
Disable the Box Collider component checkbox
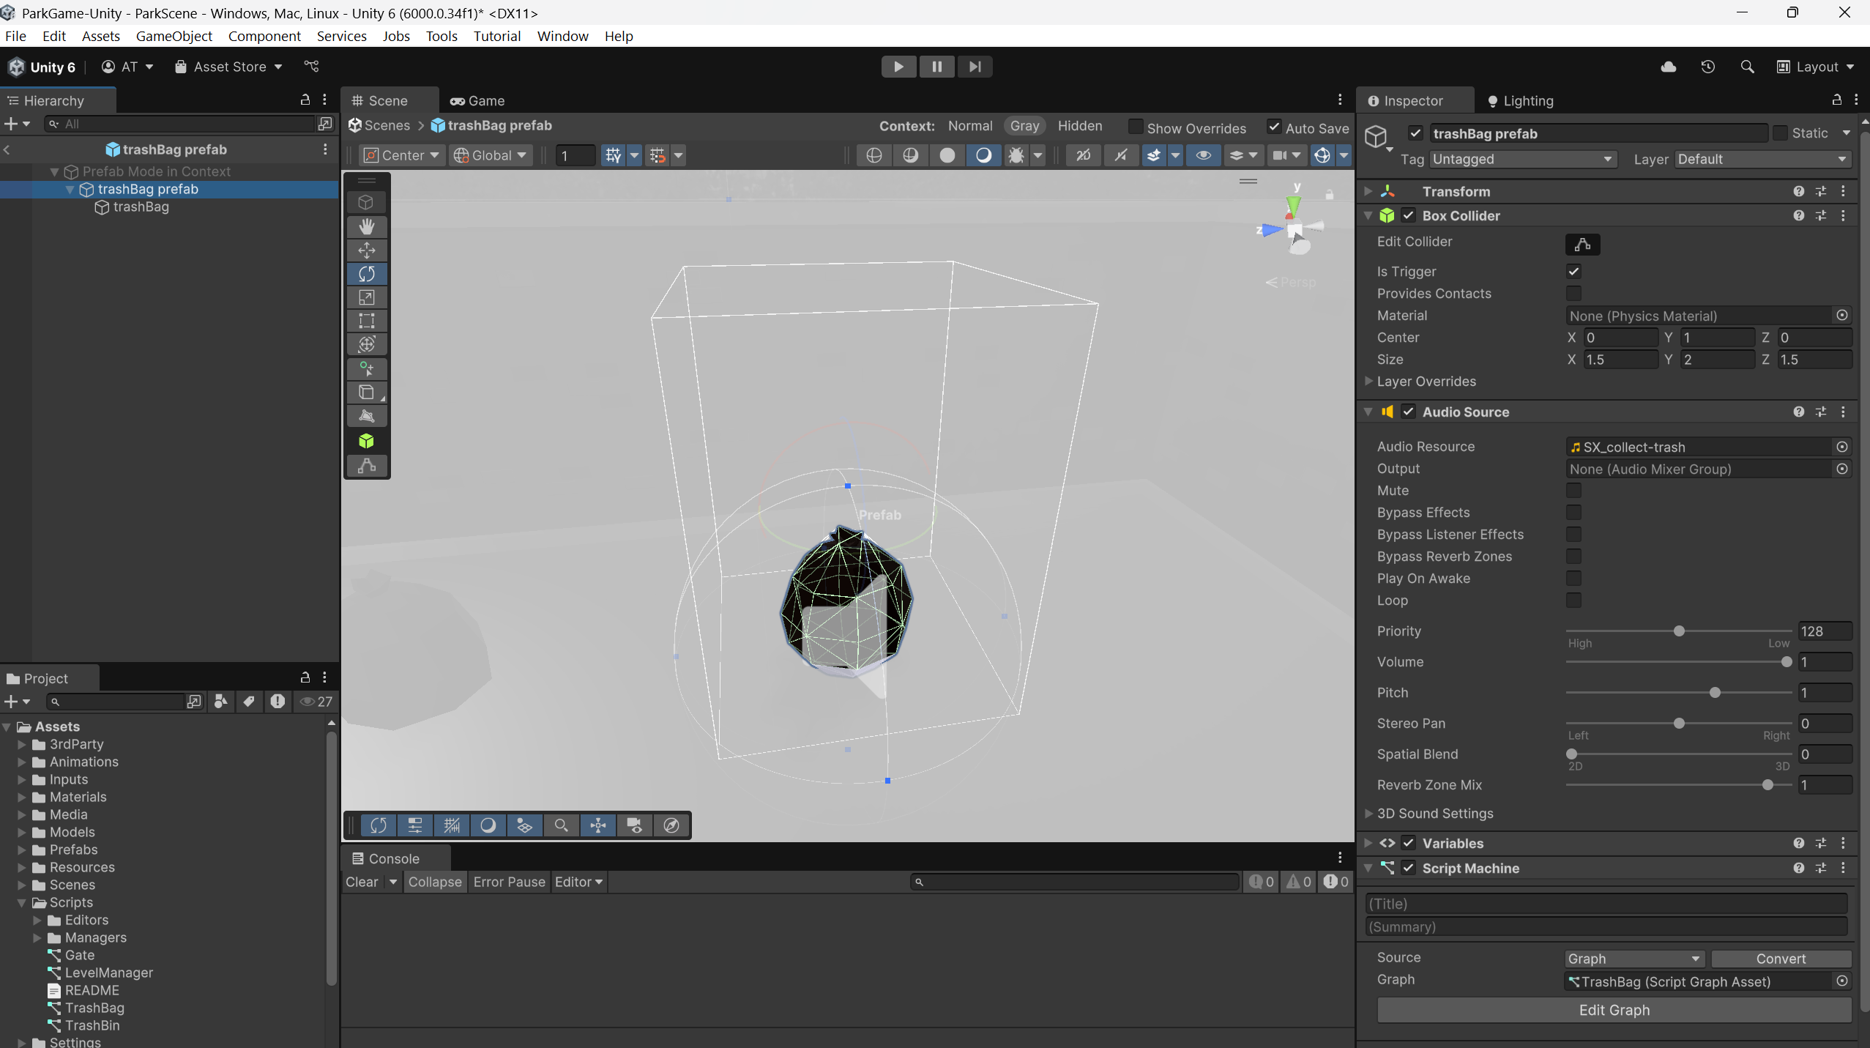(x=1408, y=215)
